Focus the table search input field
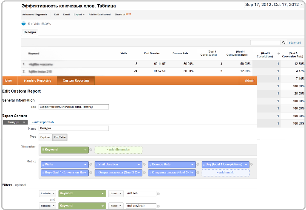The width and height of the screenshot is (306, 210). pyautogui.click(x=266, y=43)
